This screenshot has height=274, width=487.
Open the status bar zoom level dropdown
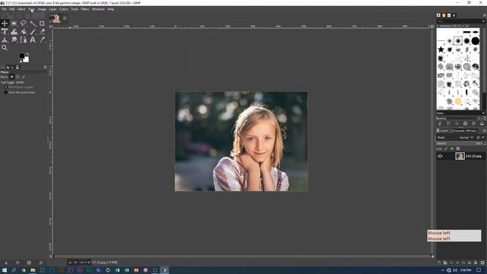[x=84, y=263]
